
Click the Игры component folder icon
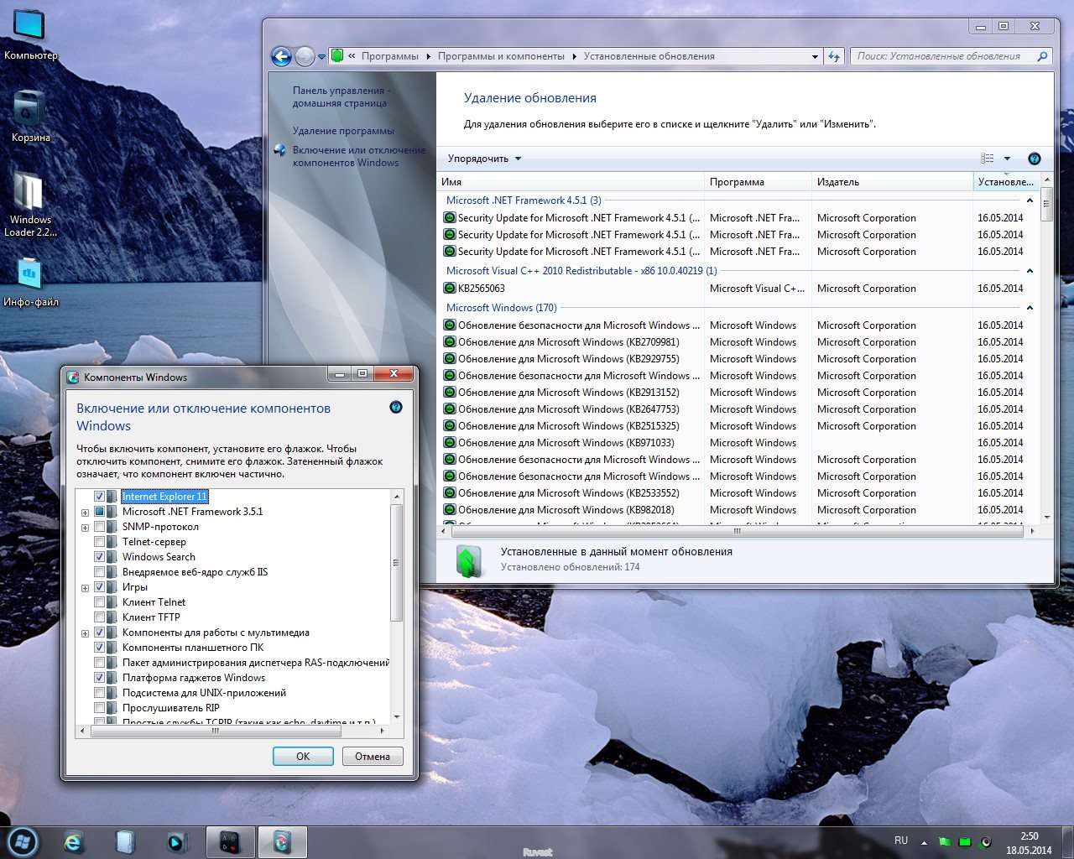[x=112, y=587]
